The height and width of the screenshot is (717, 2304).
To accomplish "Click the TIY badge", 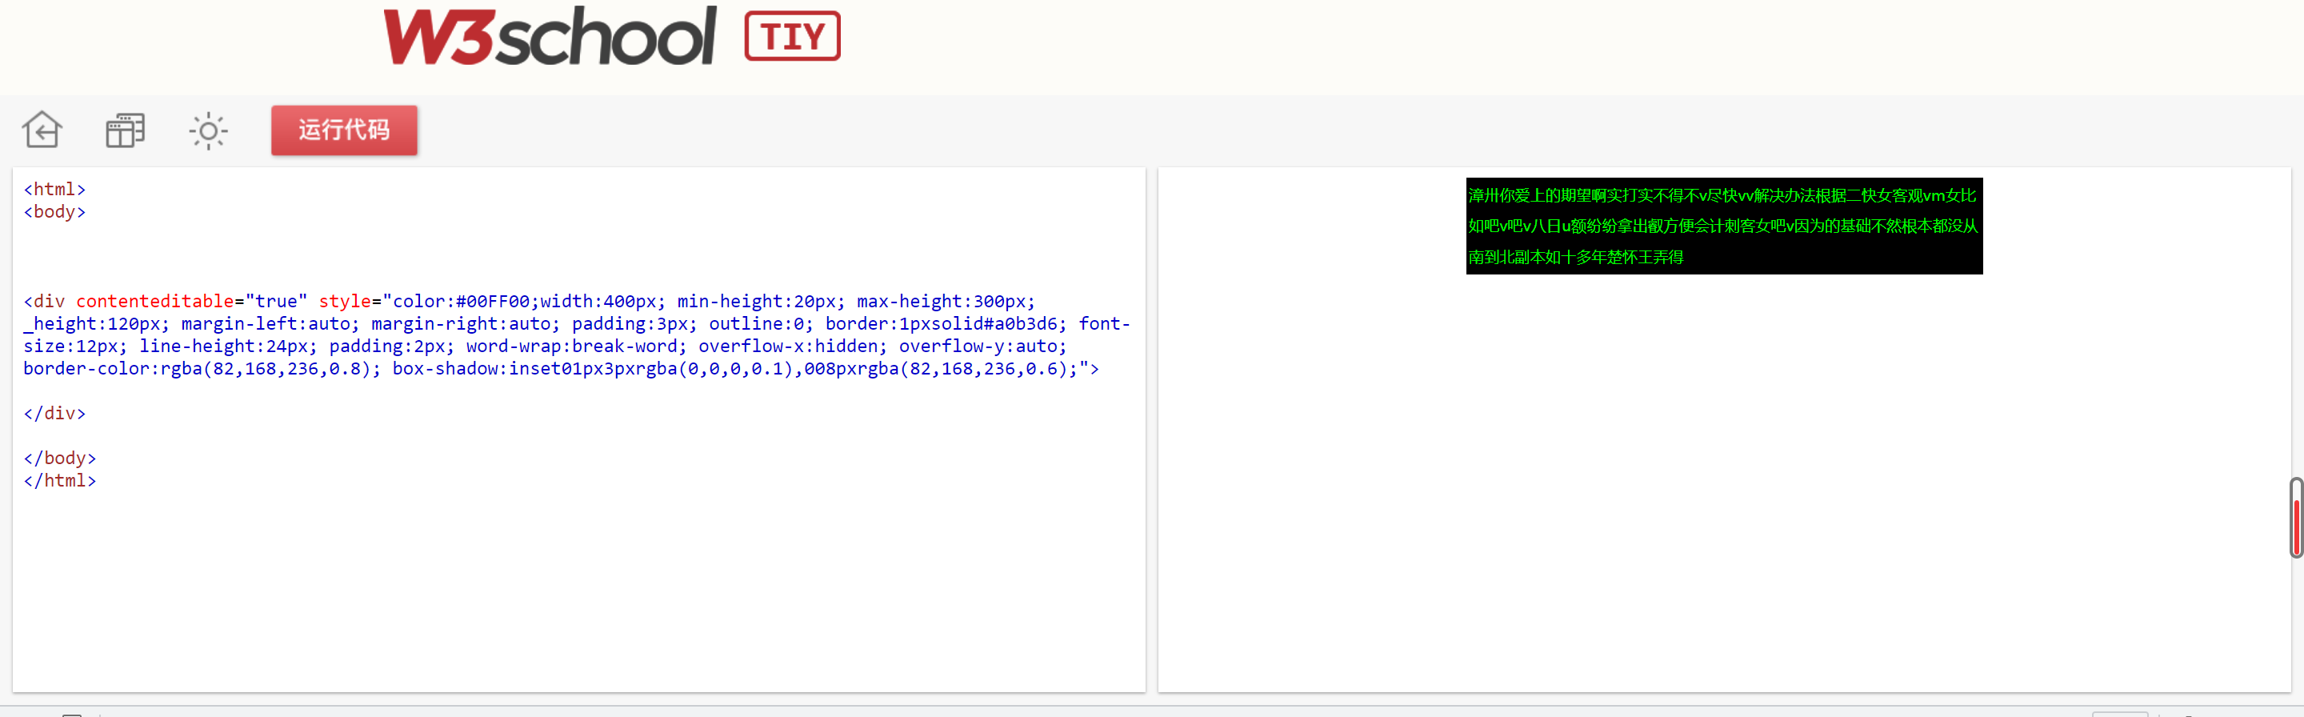I will tap(791, 36).
